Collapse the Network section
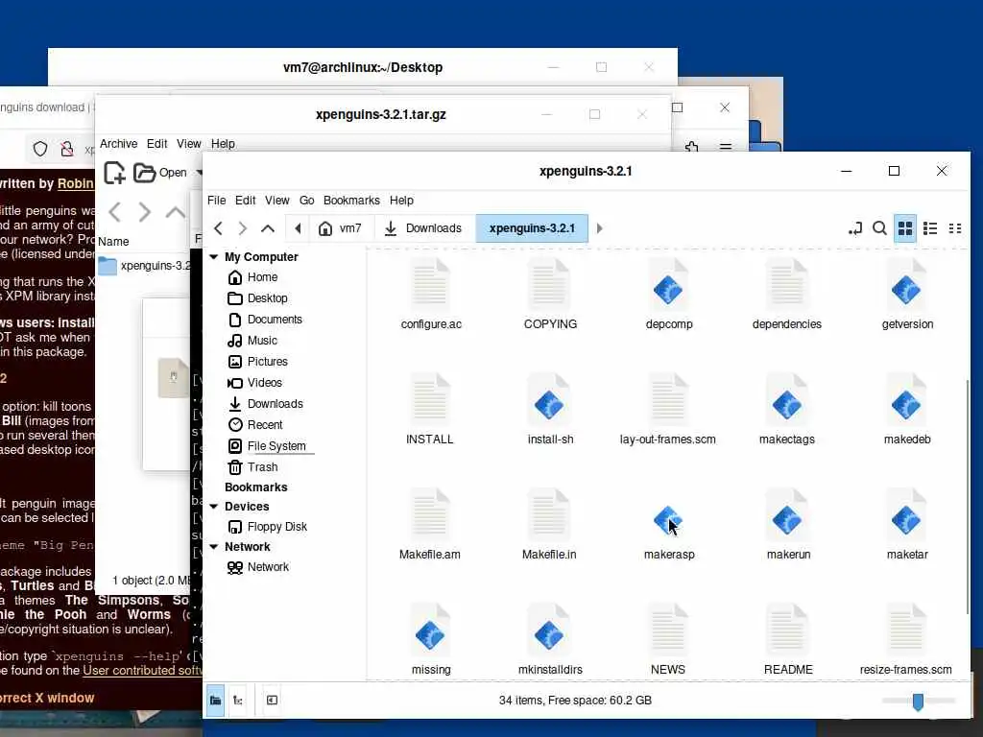Screen dimensions: 983x737 tap(214, 546)
